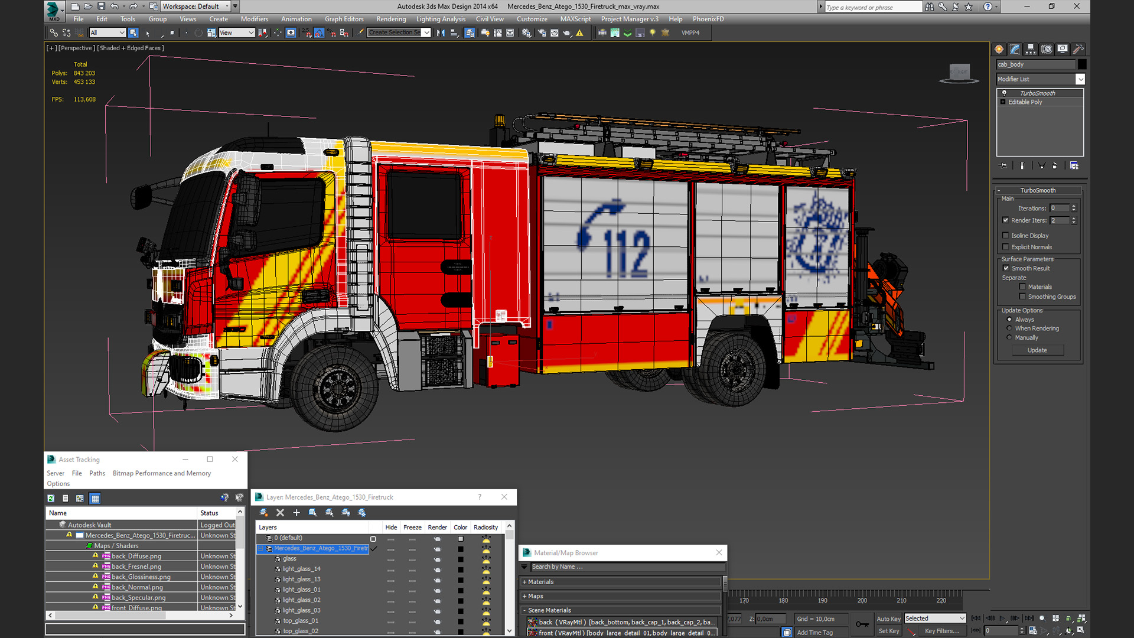Click Refresh icon in Asset Tracking

[51, 499]
